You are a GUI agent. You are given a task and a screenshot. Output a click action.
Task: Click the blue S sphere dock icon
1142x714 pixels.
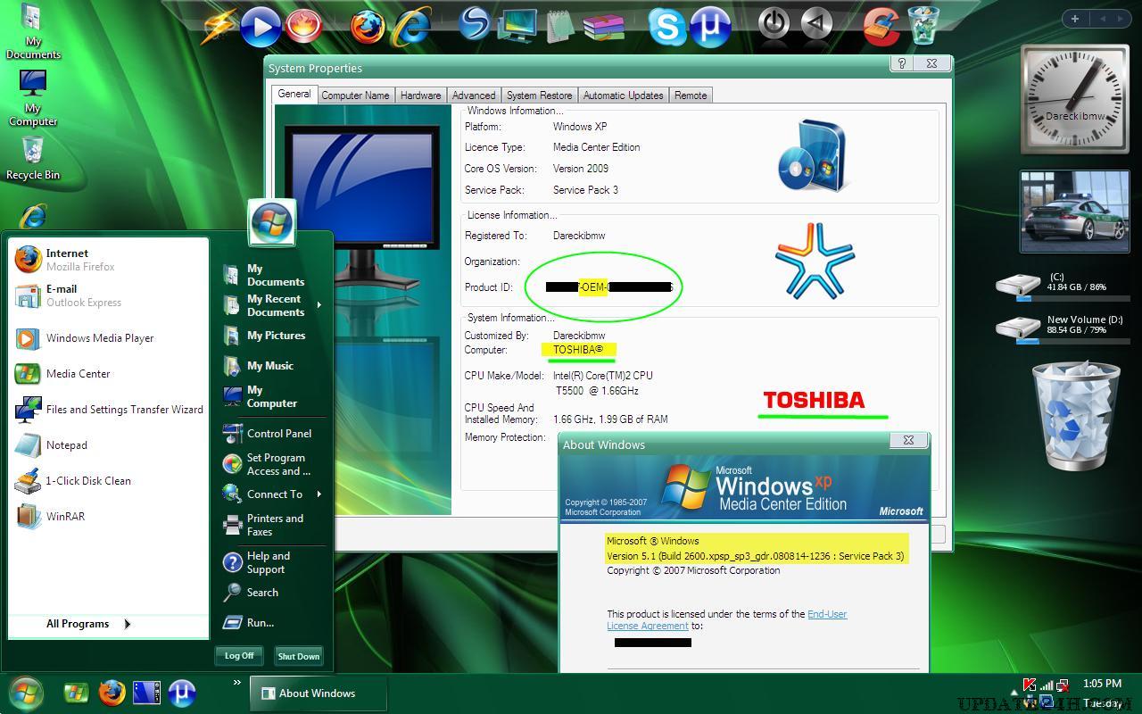click(x=475, y=25)
